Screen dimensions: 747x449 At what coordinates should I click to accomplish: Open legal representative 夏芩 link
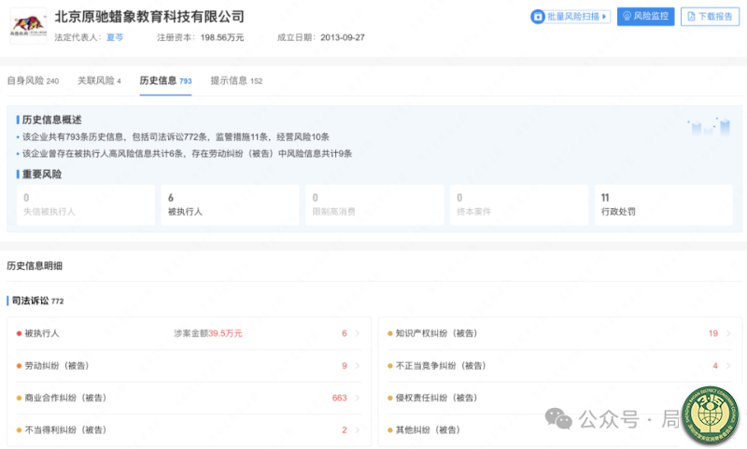coord(114,37)
